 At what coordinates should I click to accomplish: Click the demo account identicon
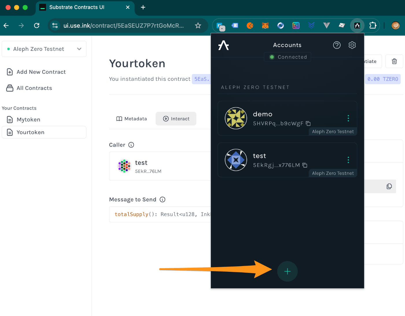click(x=236, y=118)
